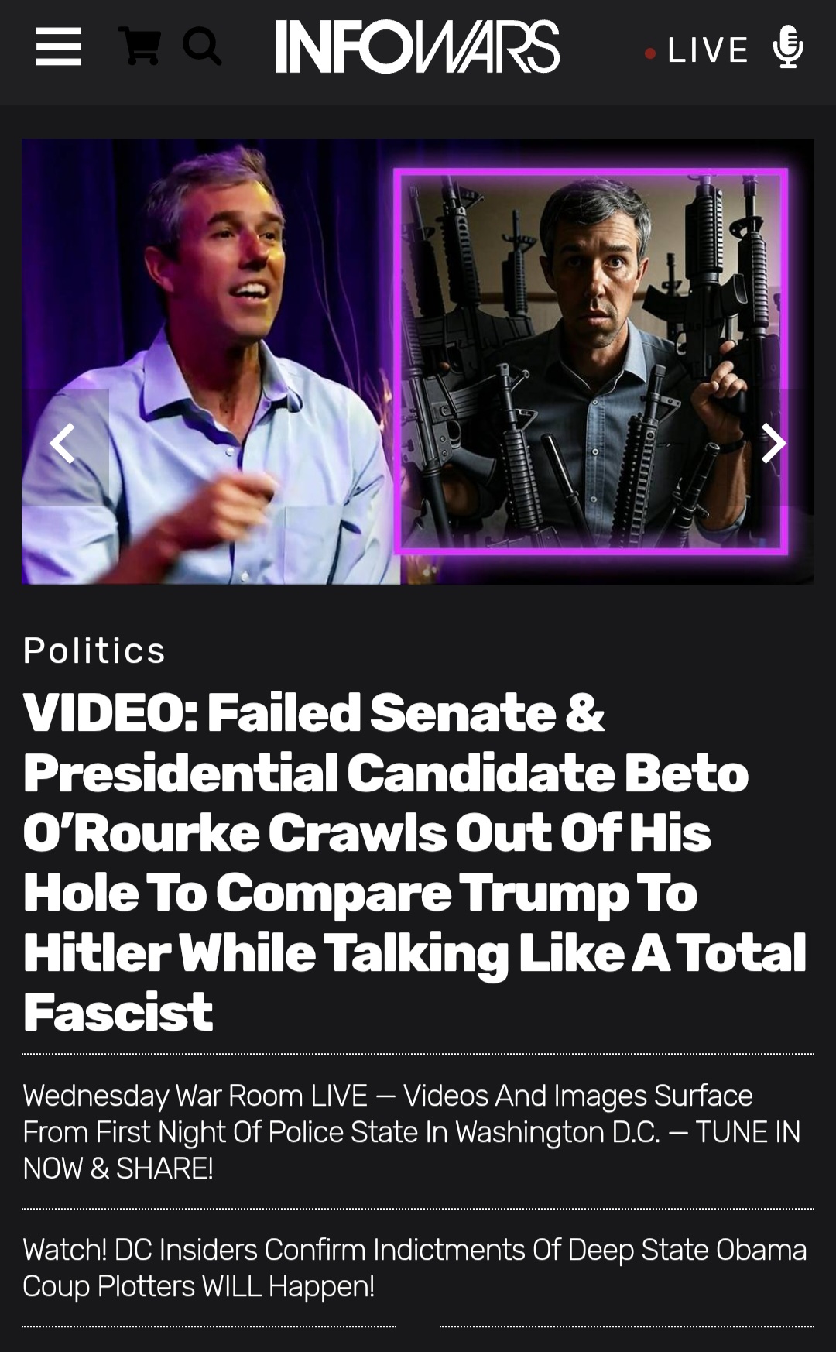Tap the microphone live broadcast icon
This screenshot has width=836, height=1352.
pos(788,46)
